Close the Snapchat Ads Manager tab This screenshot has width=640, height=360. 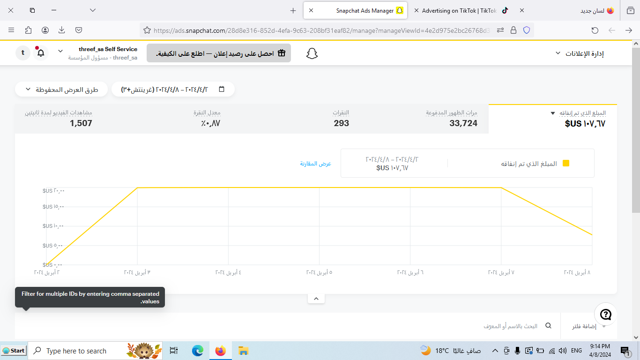pyautogui.click(x=311, y=10)
